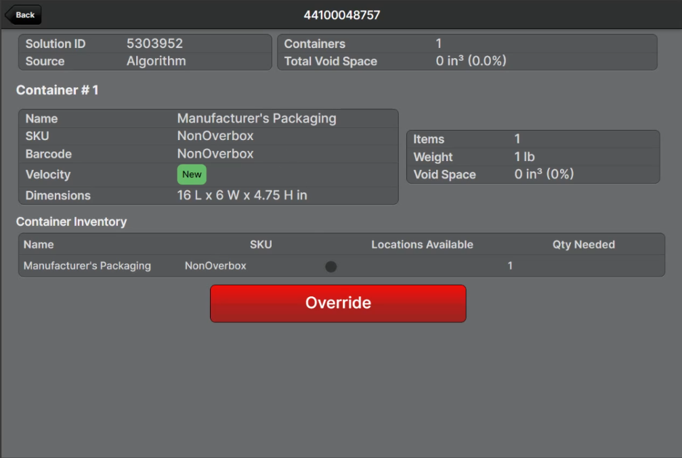The image size is (682, 458).
Task: Select the Container # 1 heading
Action: (58, 90)
